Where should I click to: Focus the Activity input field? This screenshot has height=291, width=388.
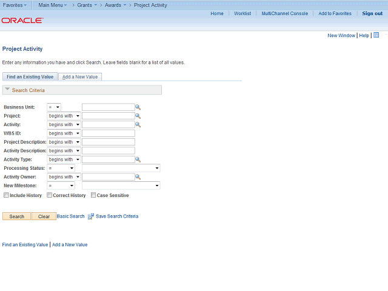coord(109,124)
